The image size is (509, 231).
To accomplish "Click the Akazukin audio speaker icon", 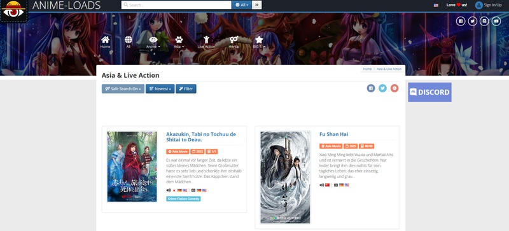I will tap(169, 190).
